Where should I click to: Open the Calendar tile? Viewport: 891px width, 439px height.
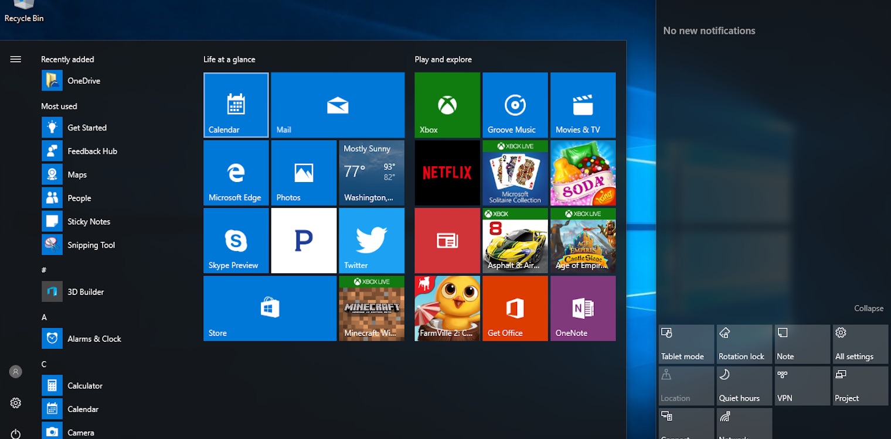[x=236, y=105]
